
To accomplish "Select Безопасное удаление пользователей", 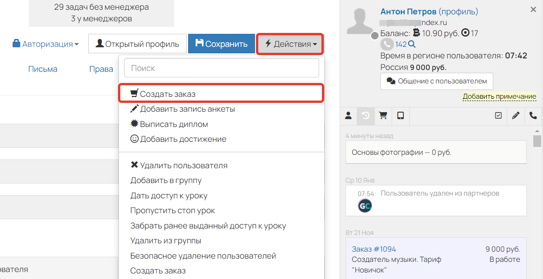I will pos(203,256).
